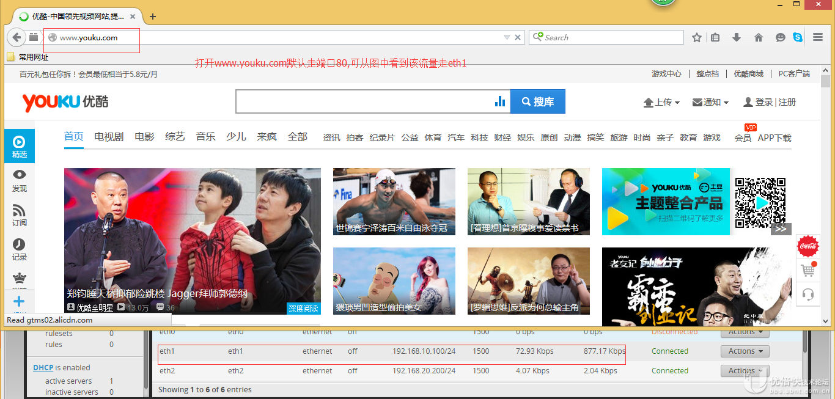Open the address bar history dropdown arrow
This screenshot has height=399, width=835.
point(506,37)
